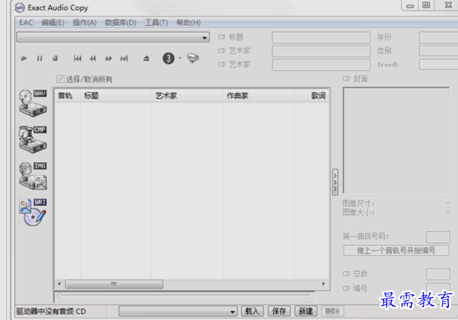Click the scrollbar's right arrow in the track list
Image resolution: width=458 pixels, height=320 pixels.
(x=323, y=284)
